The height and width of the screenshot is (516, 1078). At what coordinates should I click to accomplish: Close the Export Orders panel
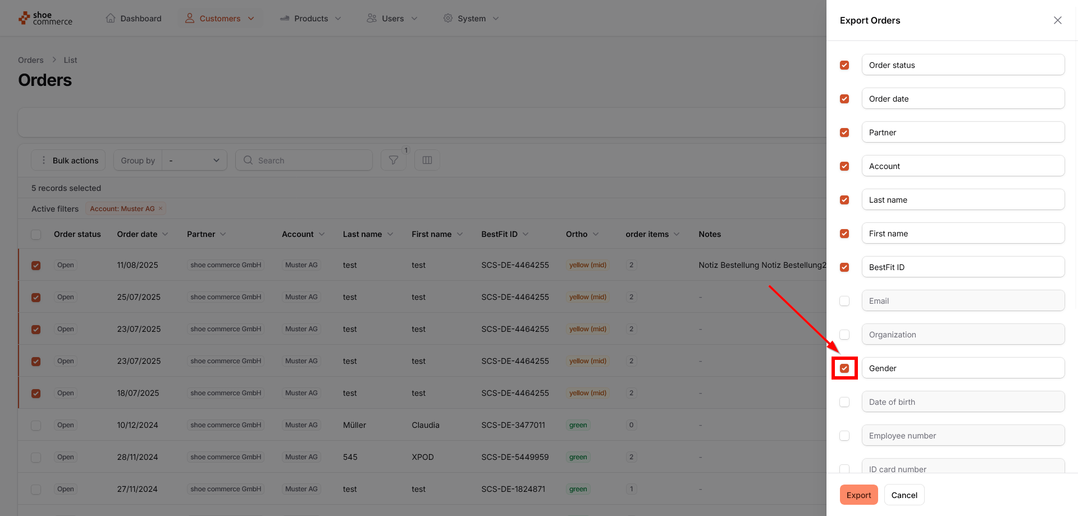[x=1057, y=20]
